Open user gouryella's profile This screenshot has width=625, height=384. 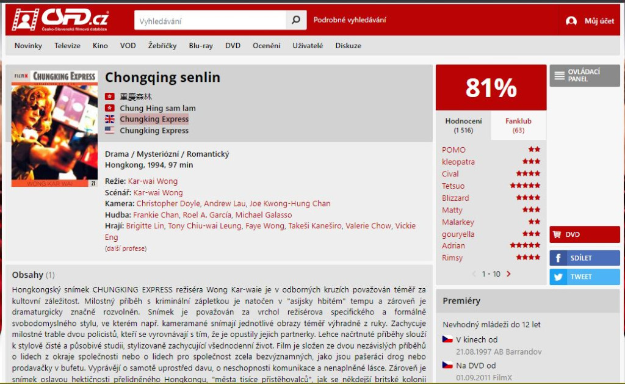coord(458,234)
